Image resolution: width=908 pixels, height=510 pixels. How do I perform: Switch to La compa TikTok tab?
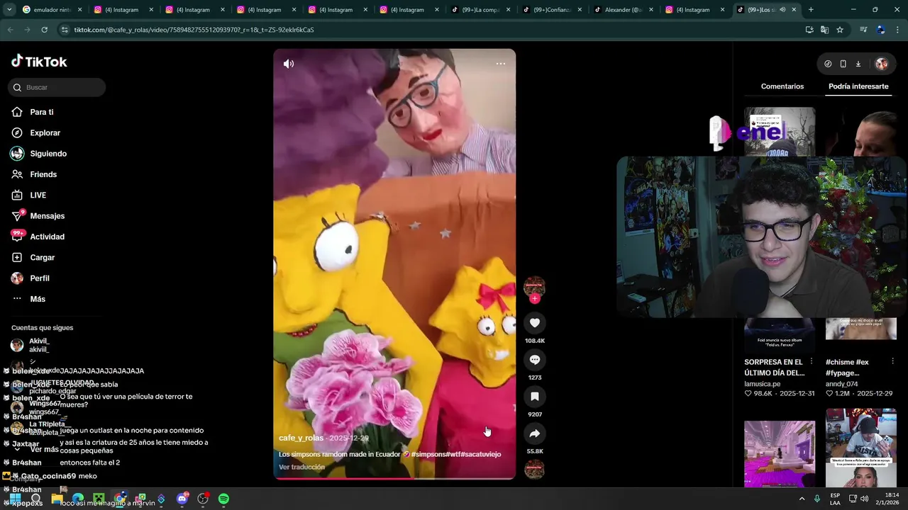[x=481, y=10]
